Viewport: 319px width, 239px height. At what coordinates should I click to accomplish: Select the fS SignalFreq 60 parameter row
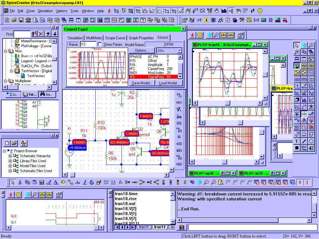tap(154, 77)
